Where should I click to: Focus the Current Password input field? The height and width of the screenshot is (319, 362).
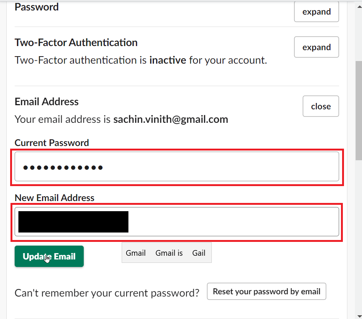tap(176, 167)
